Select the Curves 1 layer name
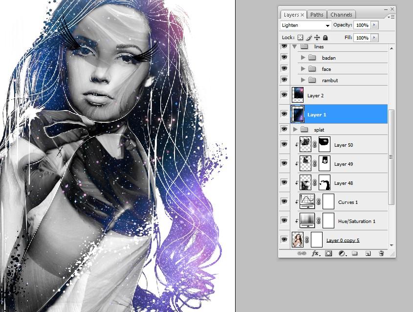413x312 pixels. [348, 202]
